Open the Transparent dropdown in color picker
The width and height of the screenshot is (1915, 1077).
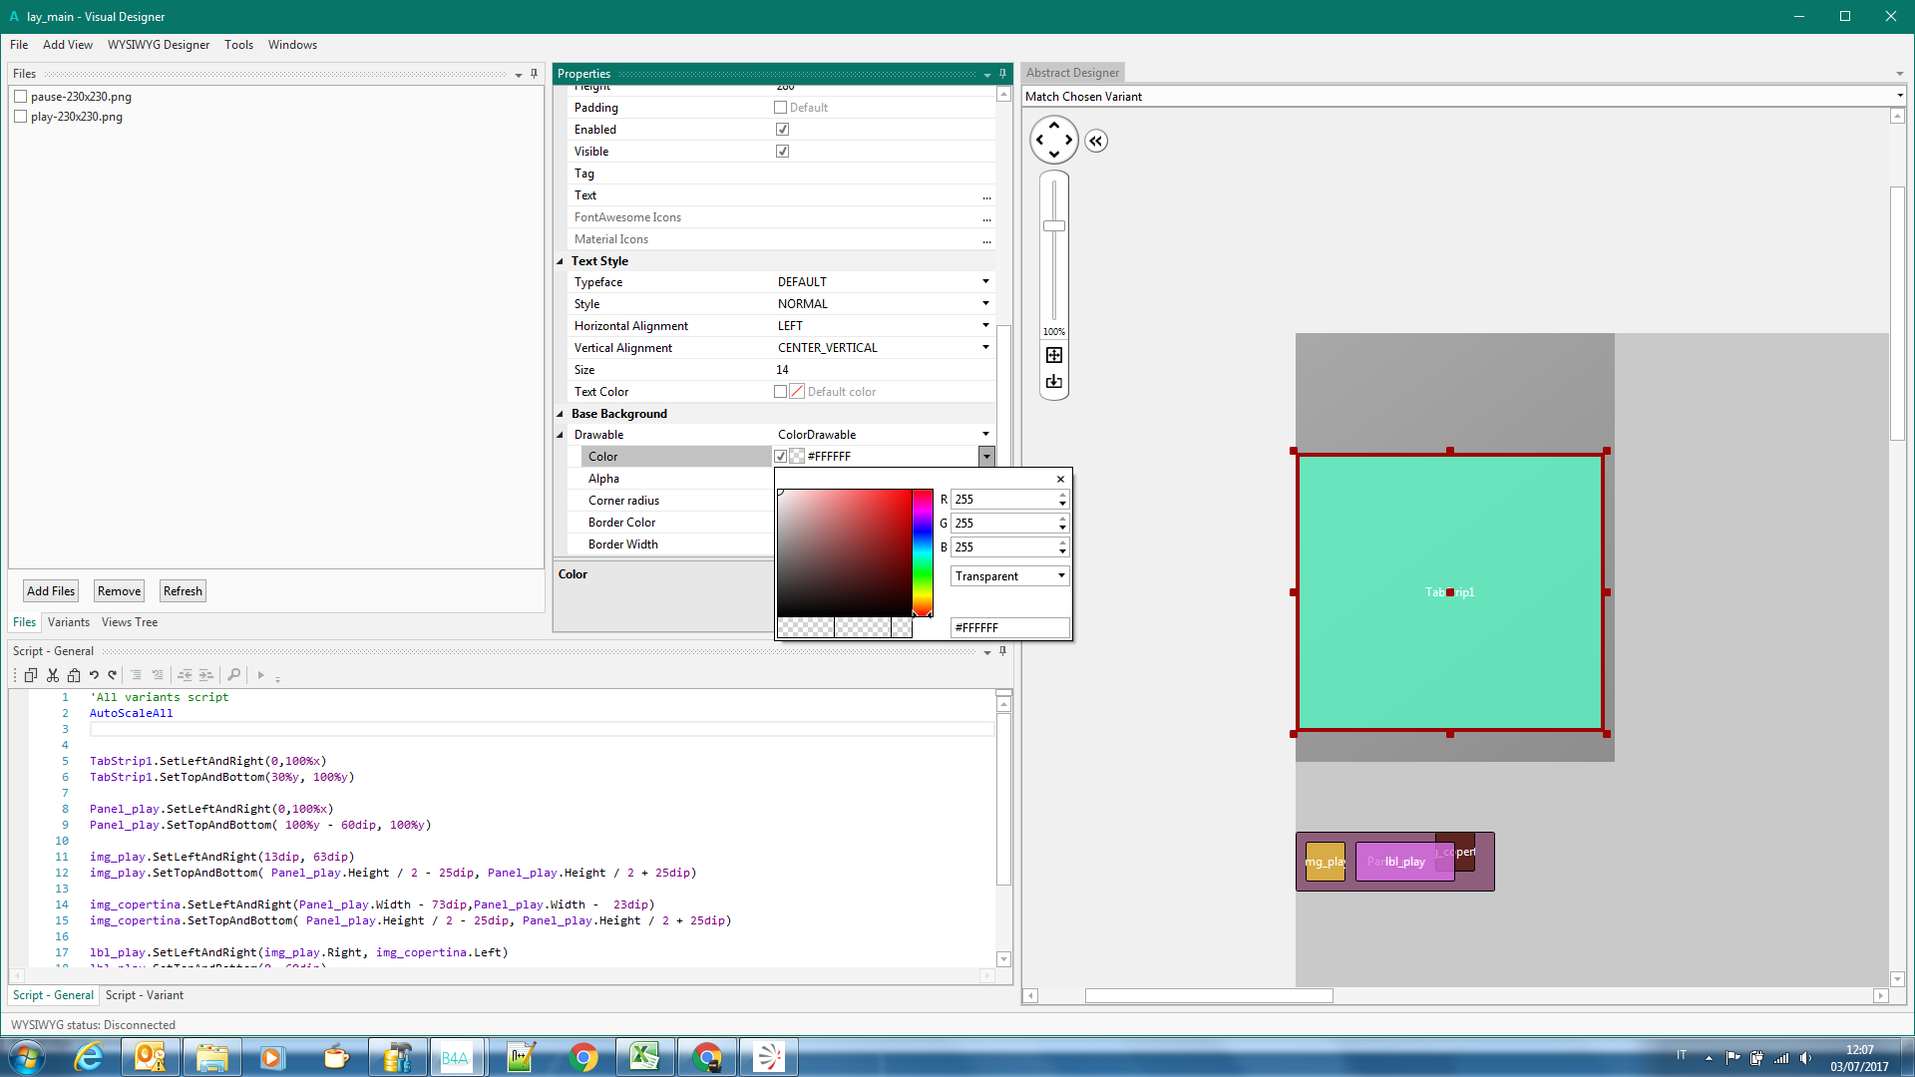1009,576
